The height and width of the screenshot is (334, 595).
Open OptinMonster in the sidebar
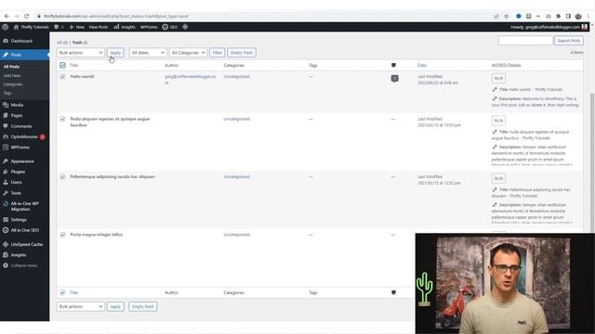[x=25, y=136]
